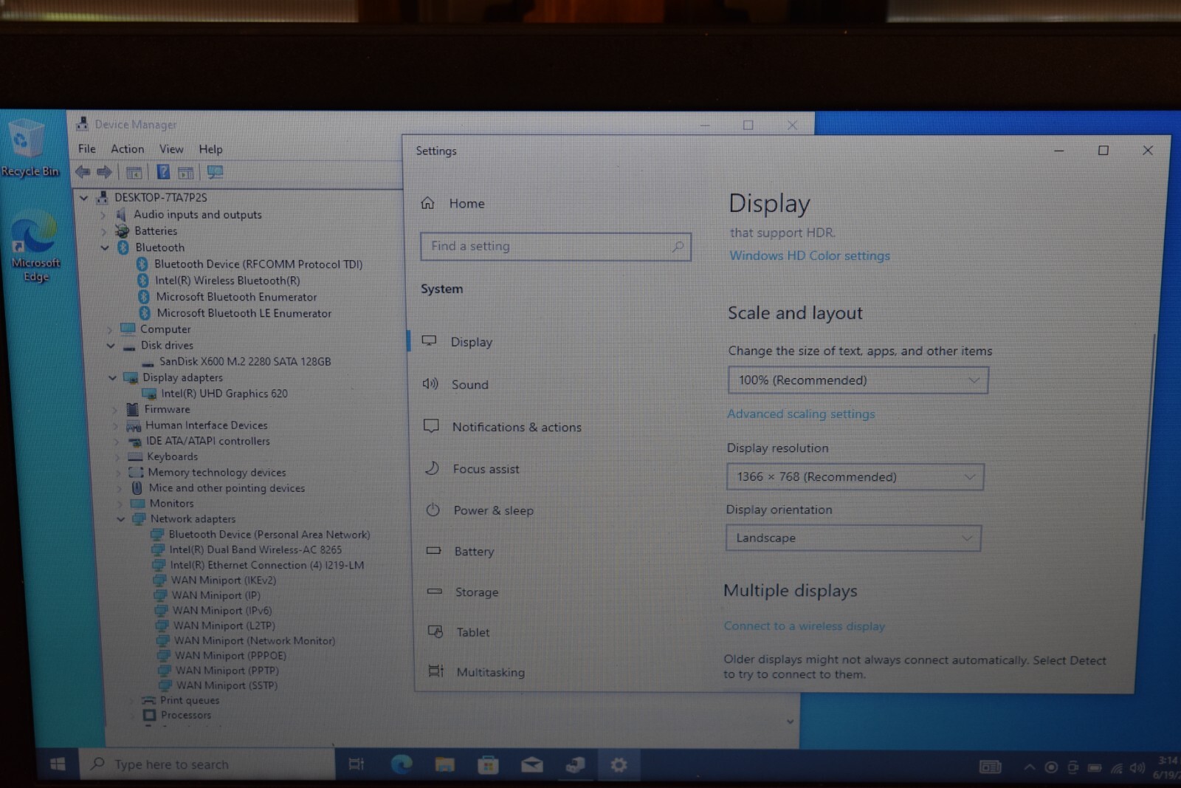Collapse the Network adapters category
This screenshot has height=788, width=1181.
(x=120, y=519)
